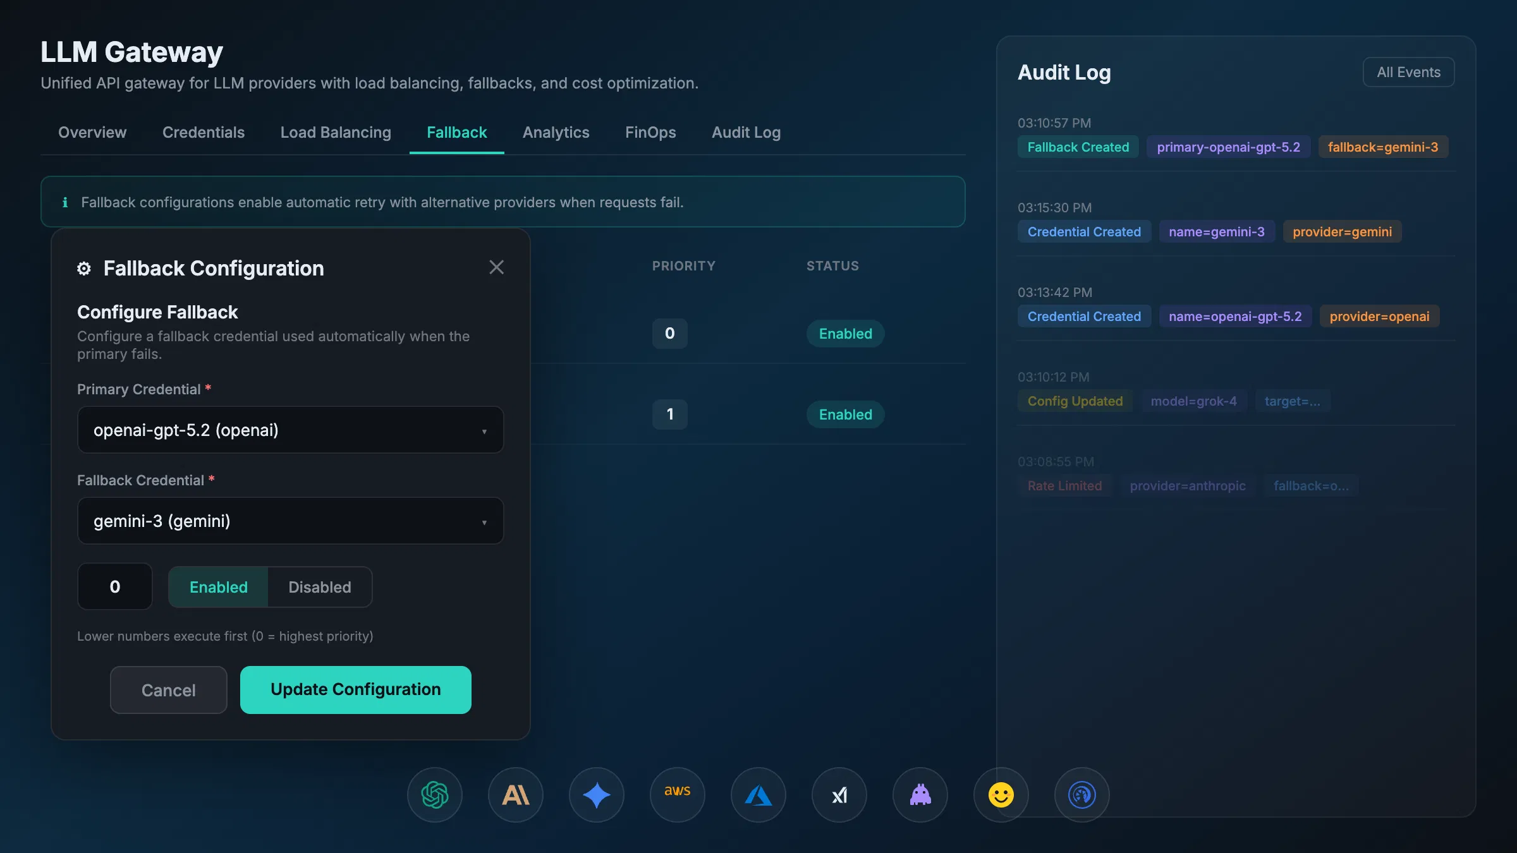This screenshot has height=853, width=1517.
Task: Click the Enabled status badge for priority 0
Action: (x=845, y=334)
